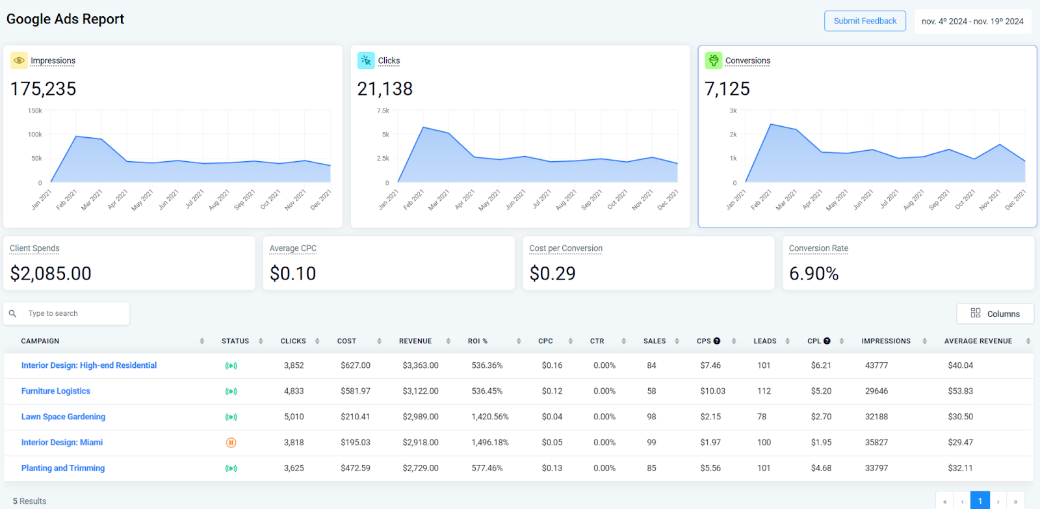The width and height of the screenshot is (1040, 509).
Task: Sort table by Impressions column
Action: pyautogui.click(x=924, y=341)
